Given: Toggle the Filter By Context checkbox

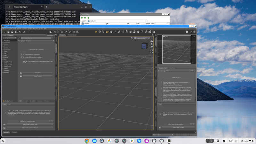Looking at the screenshot, I should [x=4, y=101].
